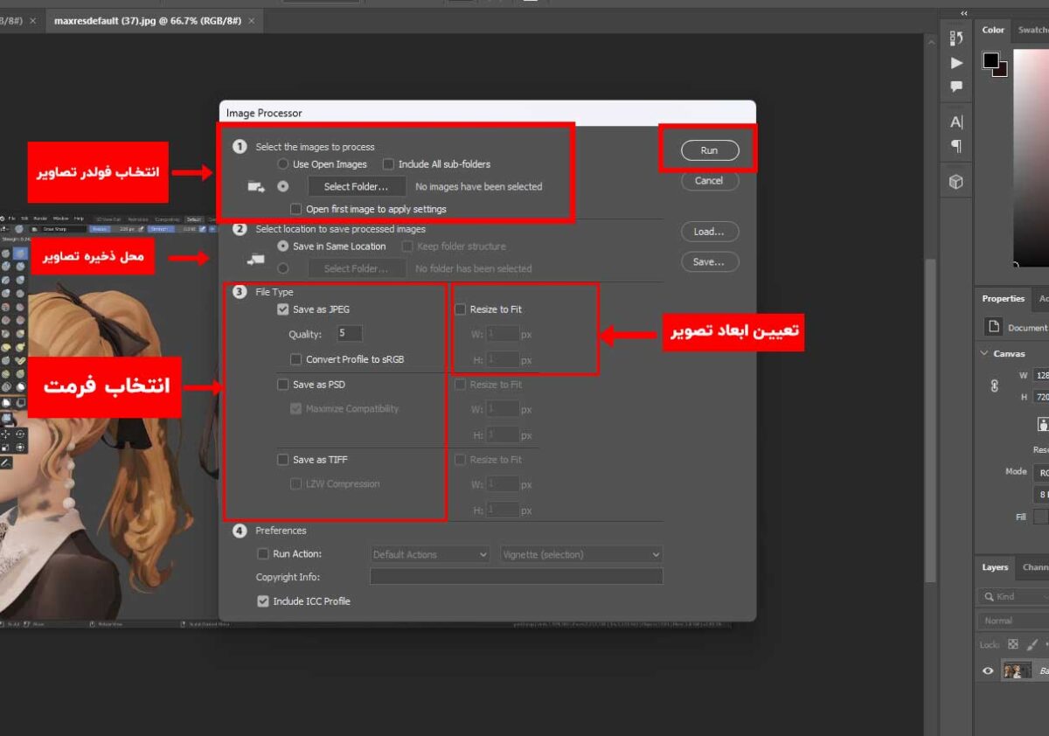
Task: Choose Save in Same Location option
Action: pos(282,246)
